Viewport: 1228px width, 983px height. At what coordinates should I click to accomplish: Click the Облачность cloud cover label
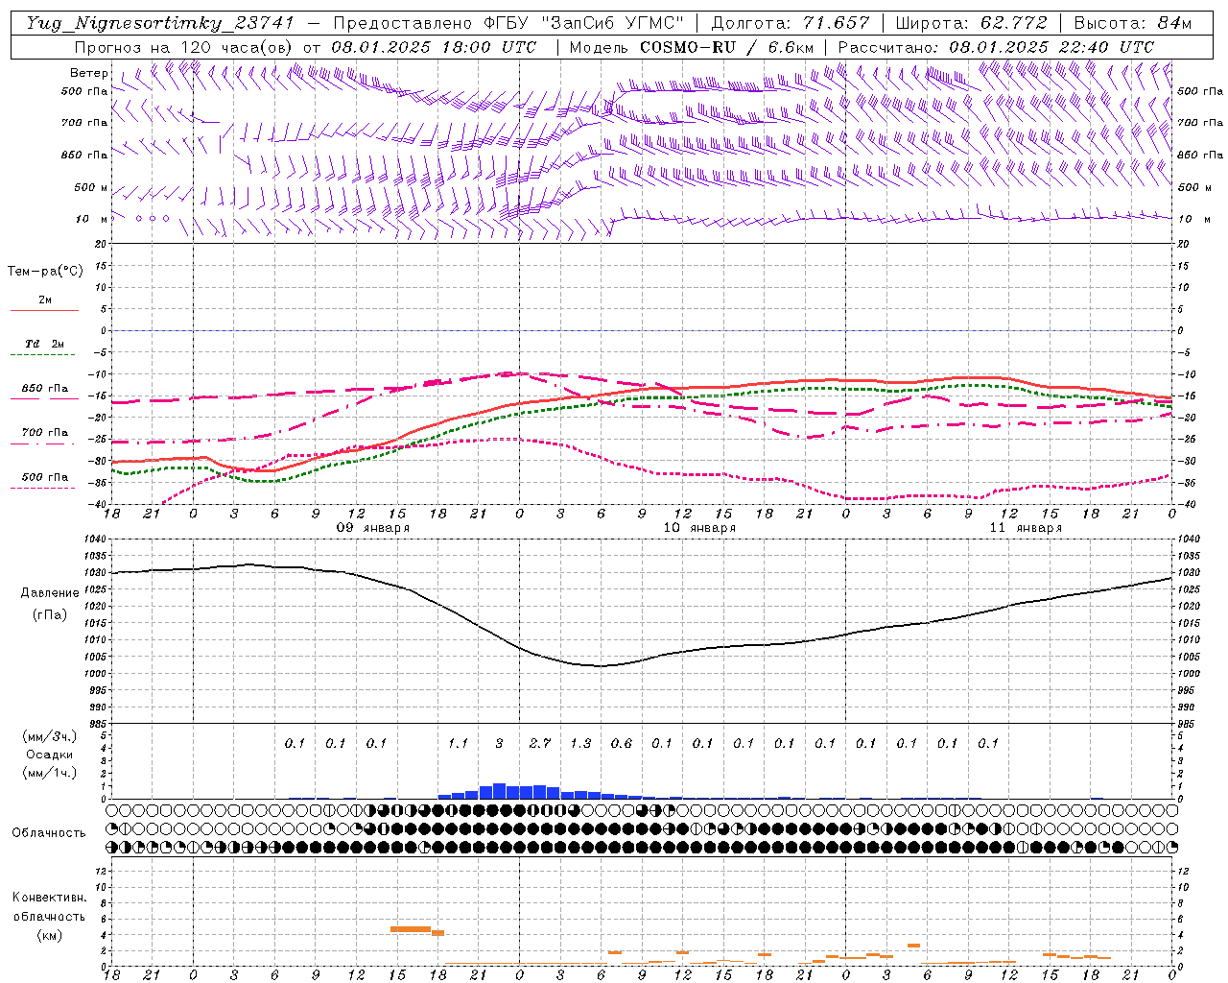(49, 833)
